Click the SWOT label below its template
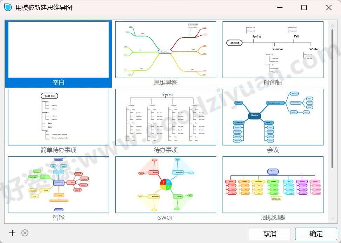The height and width of the screenshot is (243, 341). (x=165, y=218)
